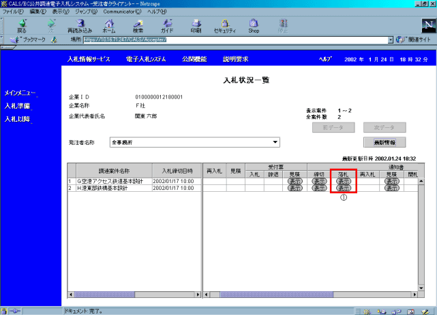437x315 pixels.
Task: Open 入札準備 in the left sidebar
Action: coord(17,106)
